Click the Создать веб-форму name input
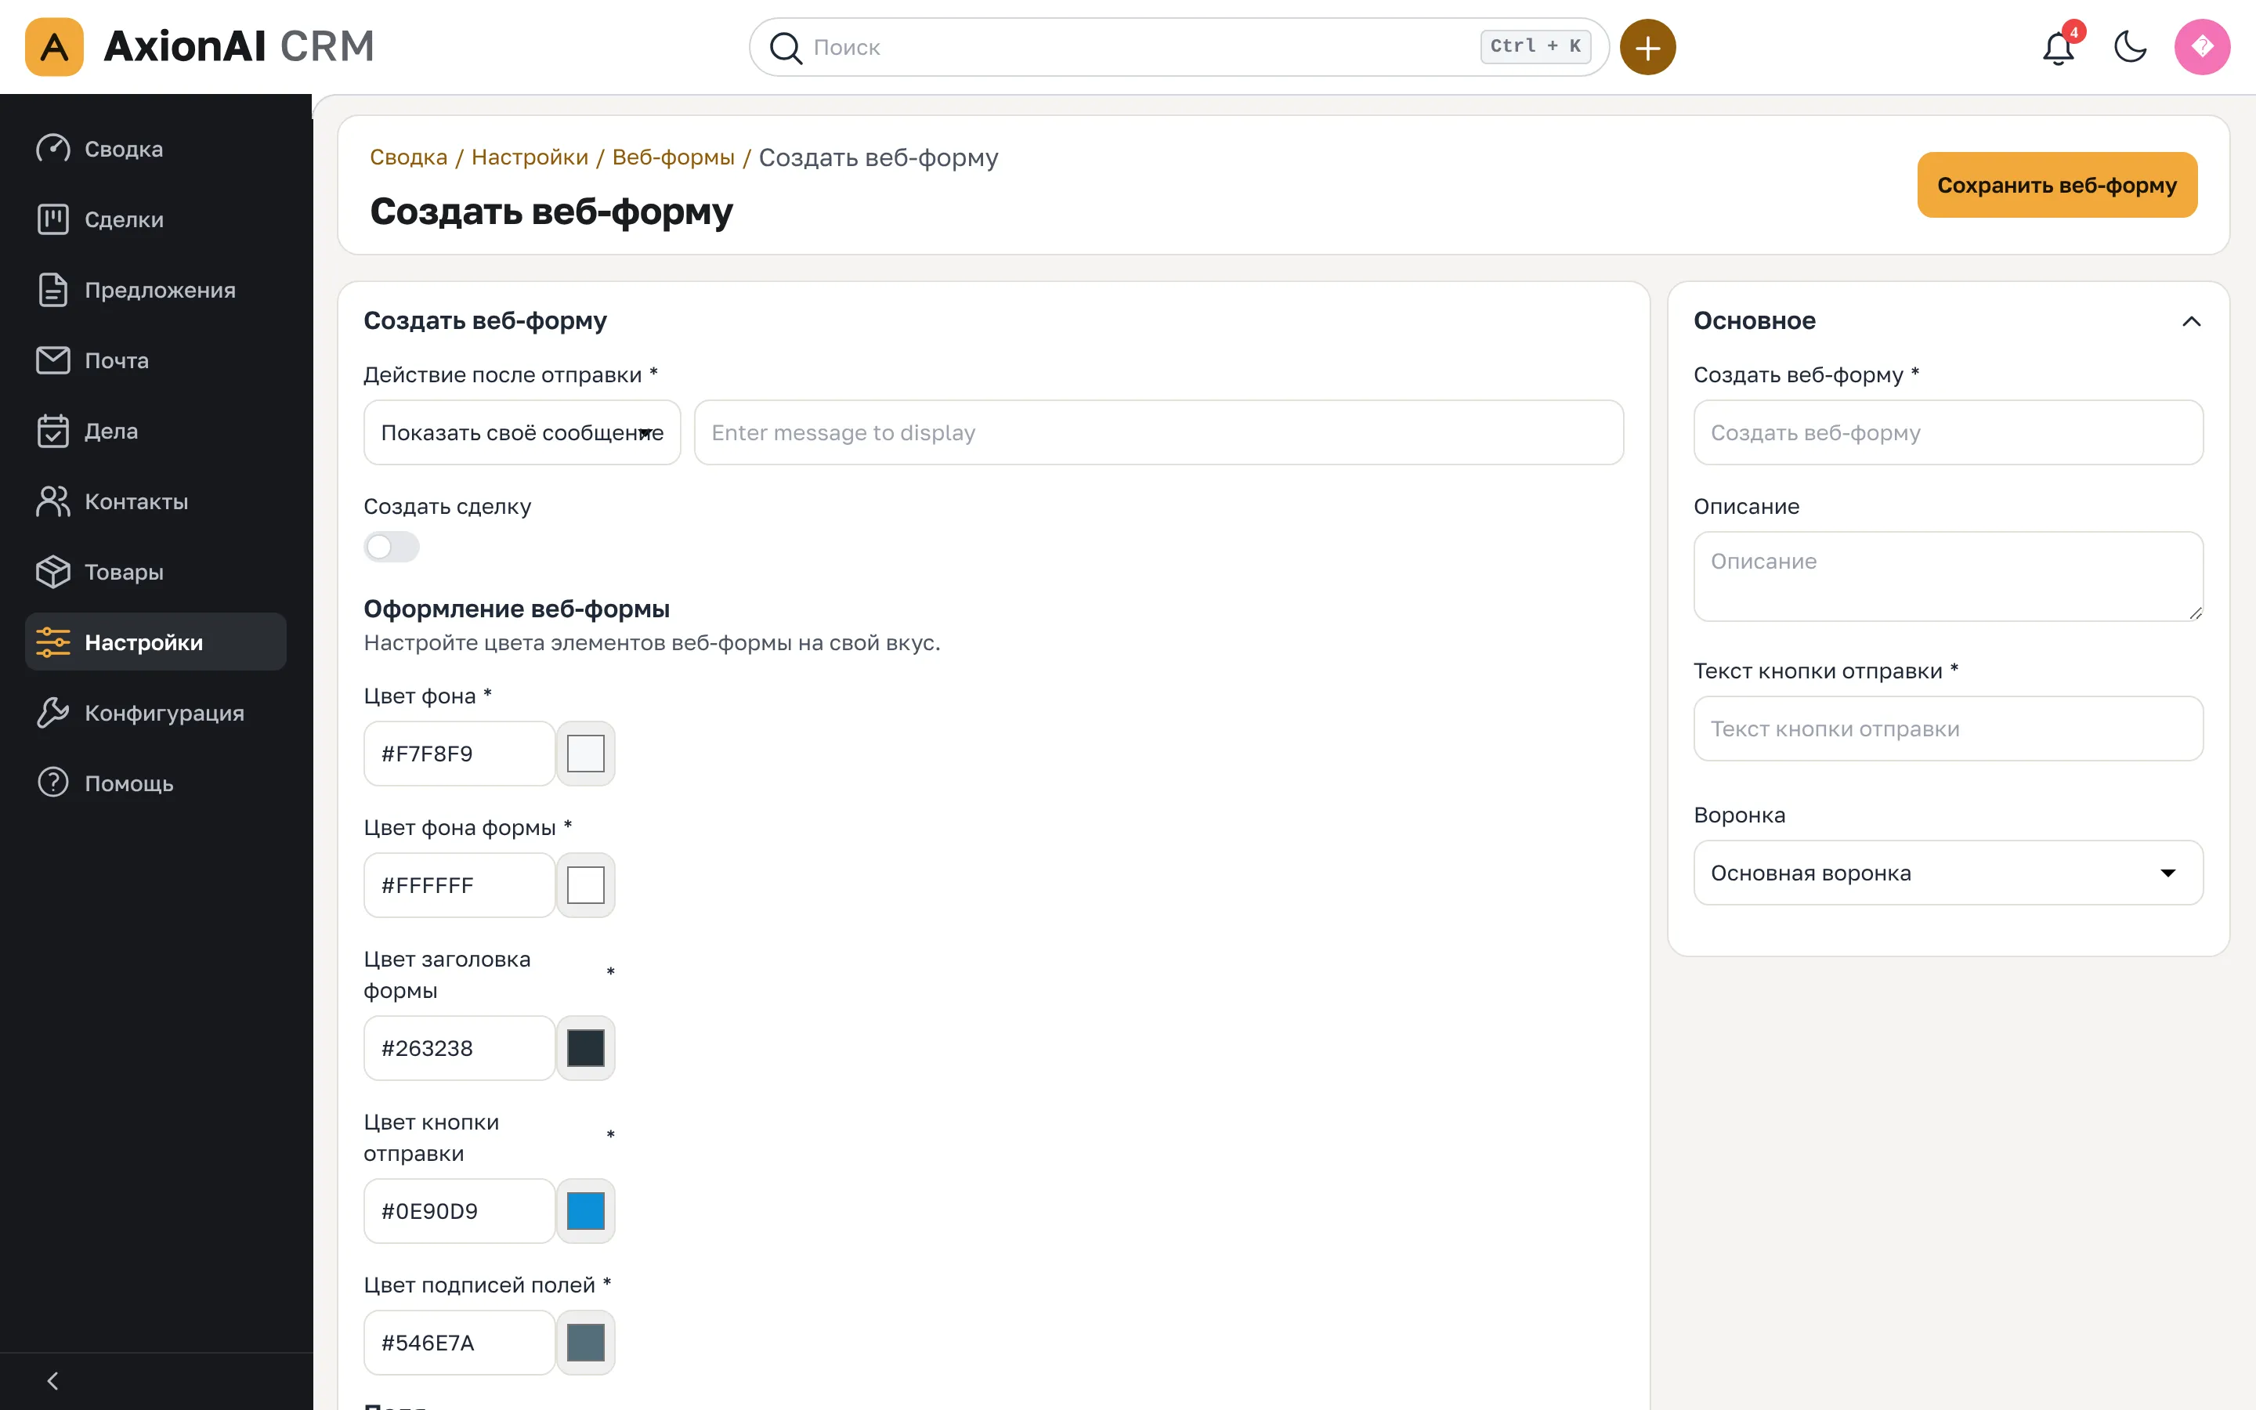Image resolution: width=2256 pixels, height=1410 pixels. pyautogui.click(x=1948, y=432)
